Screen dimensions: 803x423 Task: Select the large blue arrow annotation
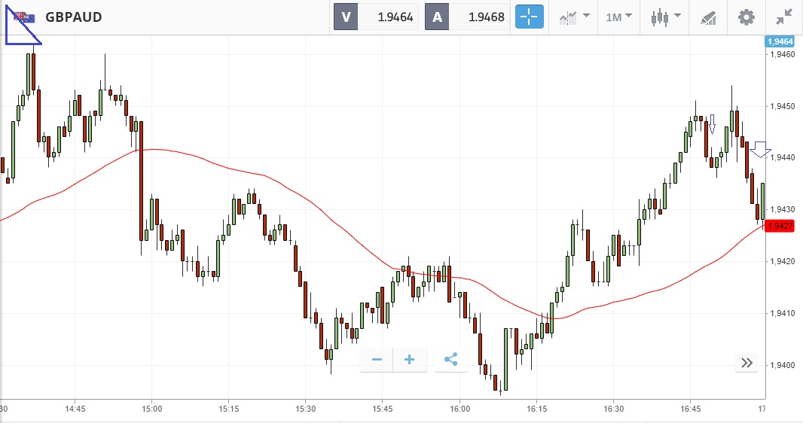(x=760, y=149)
